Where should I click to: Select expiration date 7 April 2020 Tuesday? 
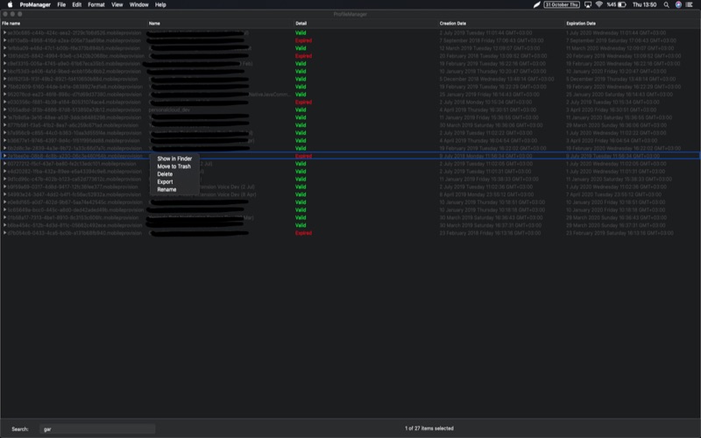click(x=613, y=194)
